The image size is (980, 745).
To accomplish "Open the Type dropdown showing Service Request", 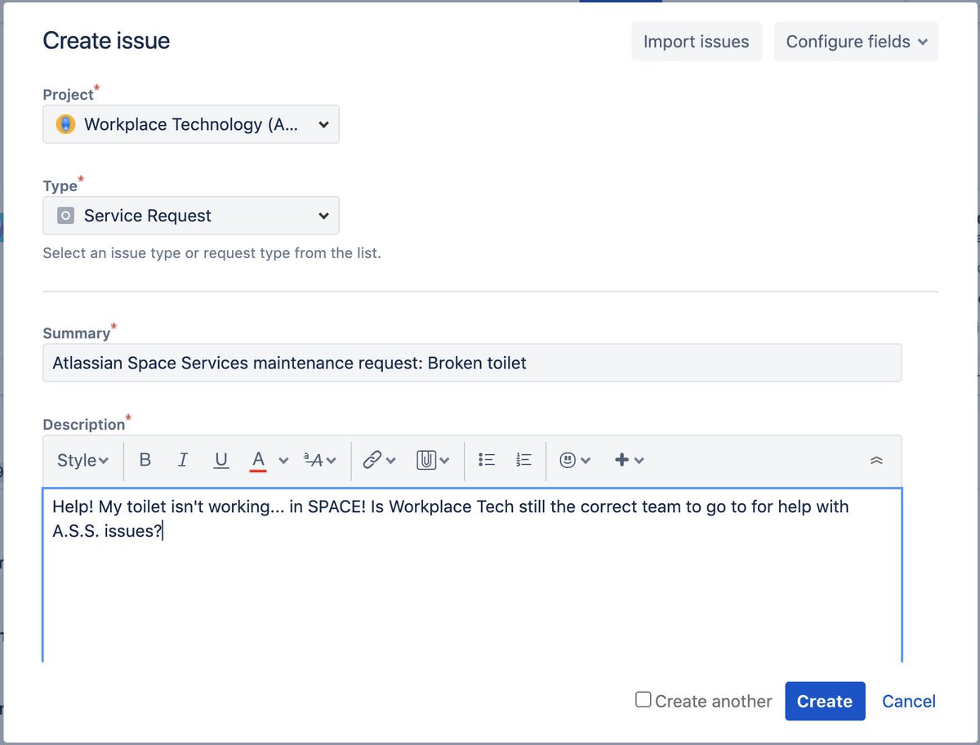I will (191, 216).
